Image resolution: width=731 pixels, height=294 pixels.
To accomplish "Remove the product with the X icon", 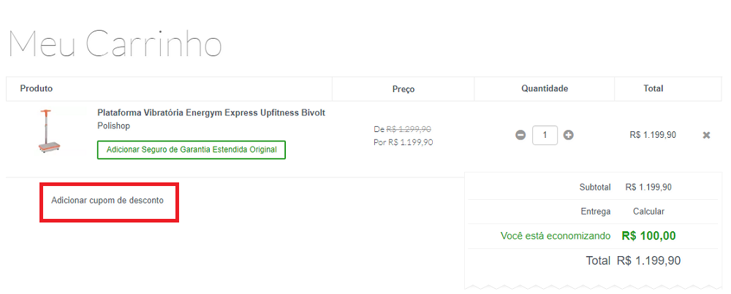I will [x=706, y=135].
